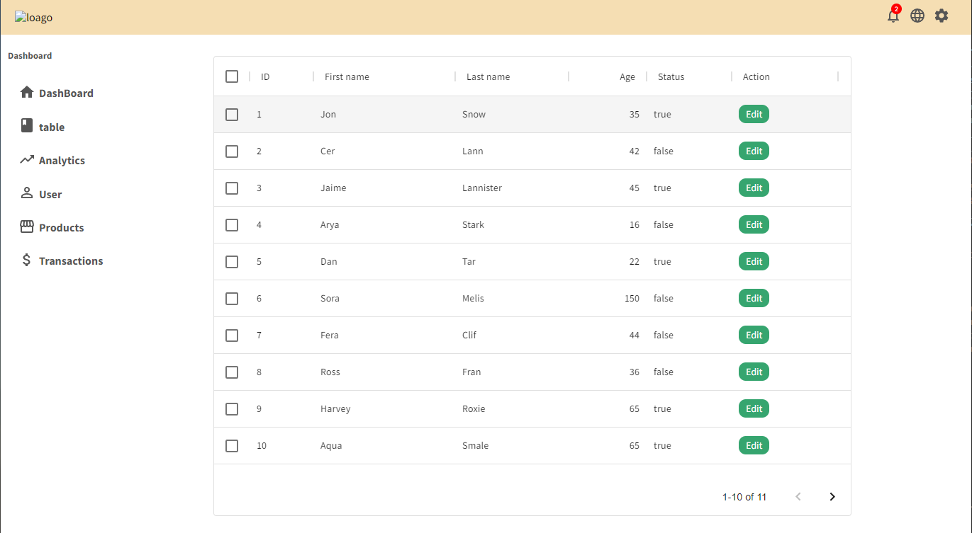Select the checkbox next to Arya Stark
The height and width of the screenshot is (533, 972).
point(232,224)
